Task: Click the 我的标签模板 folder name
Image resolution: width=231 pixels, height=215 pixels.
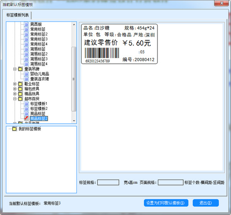Action: coord(30,129)
